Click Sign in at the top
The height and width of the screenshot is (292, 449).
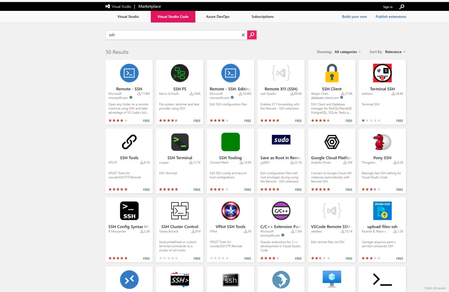tap(387, 7)
